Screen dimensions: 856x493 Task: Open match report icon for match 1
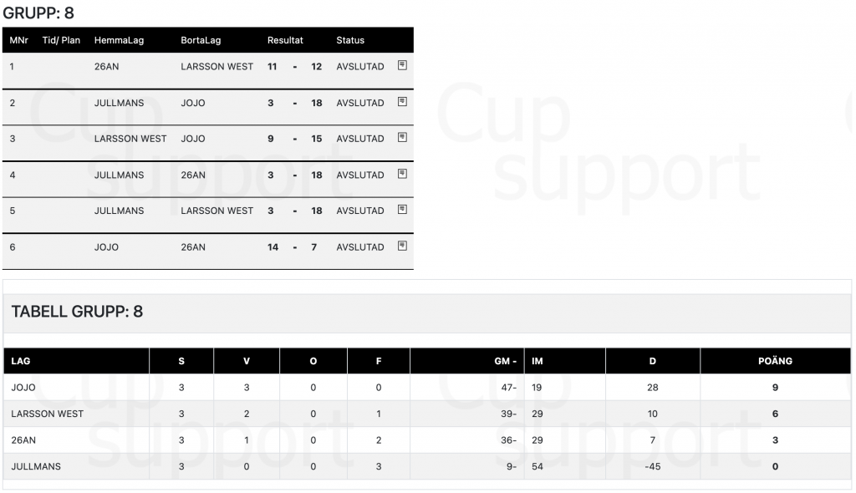[402, 65]
